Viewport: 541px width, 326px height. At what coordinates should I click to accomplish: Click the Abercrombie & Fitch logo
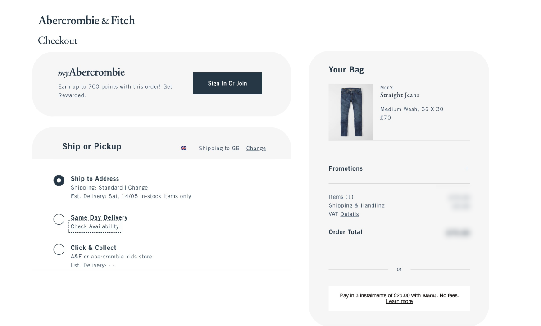[x=86, y=20]
